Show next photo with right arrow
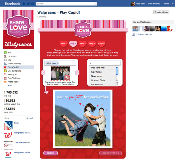 click(x=77, y=73)
